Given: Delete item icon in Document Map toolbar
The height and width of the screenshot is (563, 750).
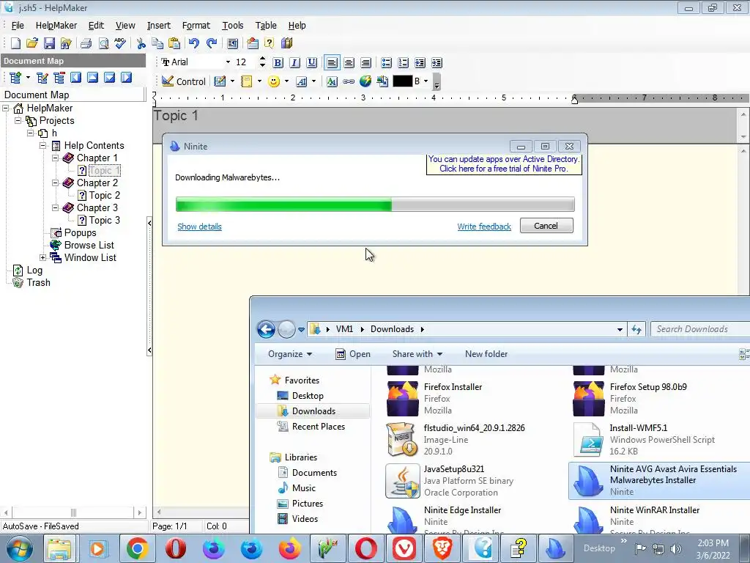Looking at the screenshot, I should tap(59, 78).
